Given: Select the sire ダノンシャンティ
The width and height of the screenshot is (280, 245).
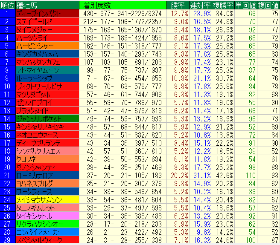Looking at the screenshot, I should [x=47, y=167].
